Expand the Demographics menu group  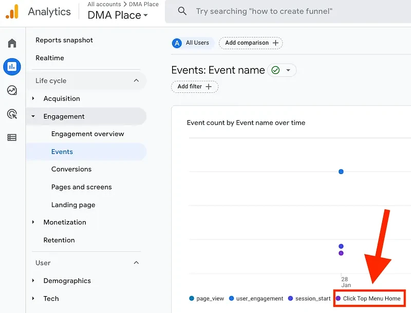[33, 281]
